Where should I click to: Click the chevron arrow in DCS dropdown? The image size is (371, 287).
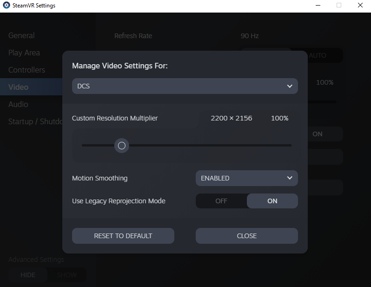coord(290,86)
